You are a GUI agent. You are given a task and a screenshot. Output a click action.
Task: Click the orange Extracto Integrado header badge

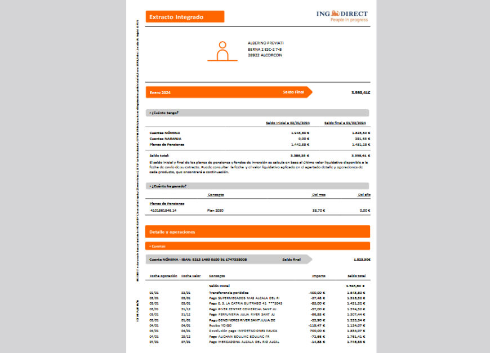pos(185,17)
